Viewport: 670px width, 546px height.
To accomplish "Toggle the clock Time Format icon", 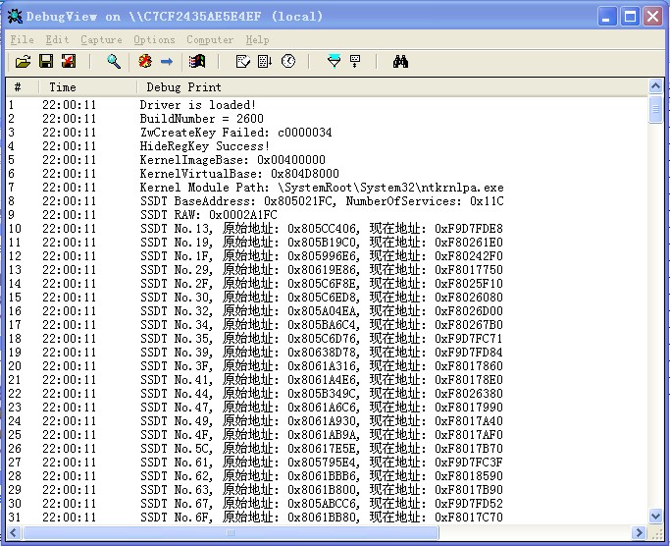I will (x=288, y=62).
